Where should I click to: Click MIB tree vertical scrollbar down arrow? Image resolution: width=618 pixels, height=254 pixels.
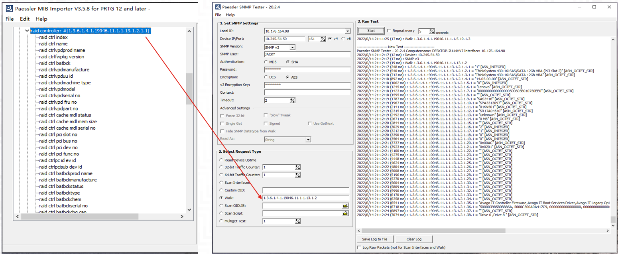point(189,210)
